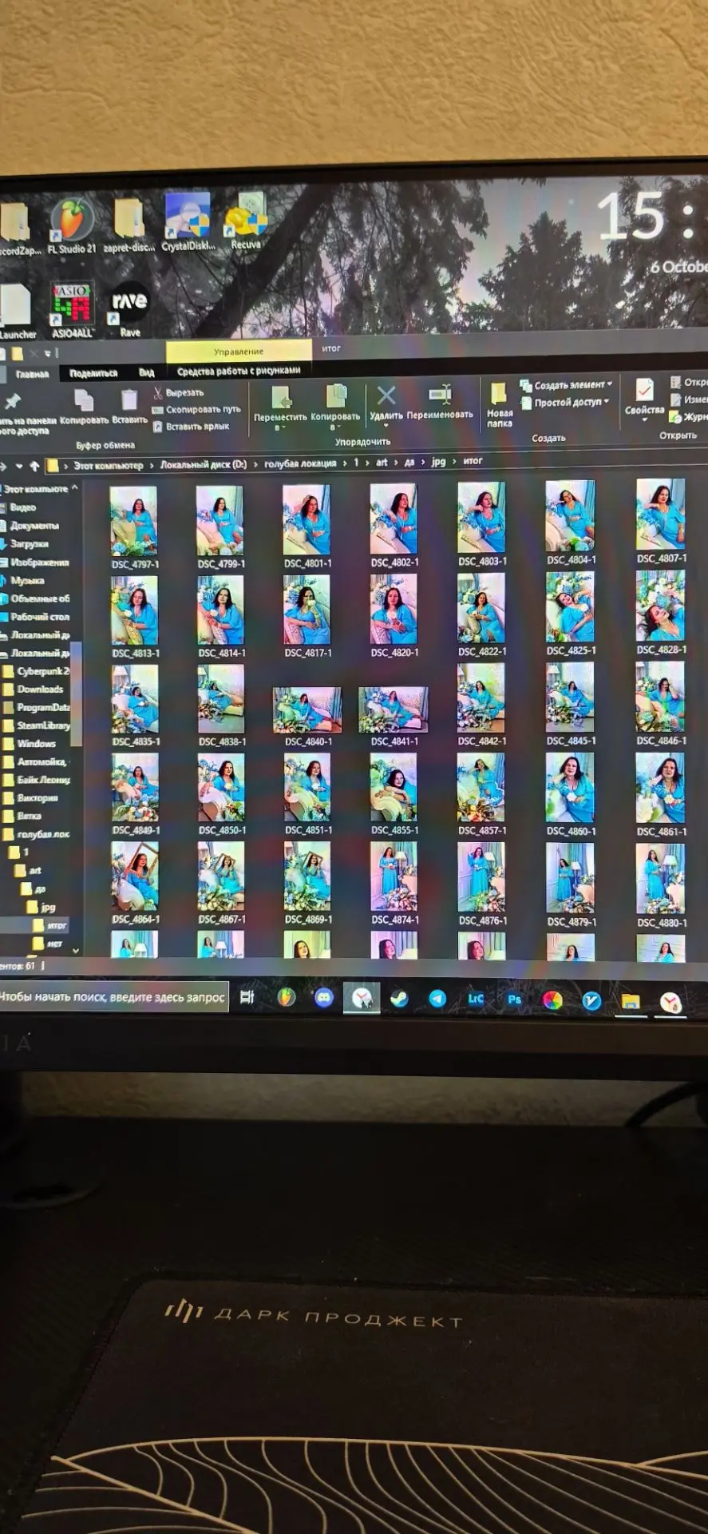
Task: Open Photoshop from the taskbar
Action: 514,999
